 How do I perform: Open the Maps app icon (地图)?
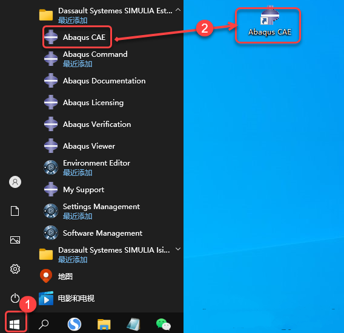(x=46, y=276)
